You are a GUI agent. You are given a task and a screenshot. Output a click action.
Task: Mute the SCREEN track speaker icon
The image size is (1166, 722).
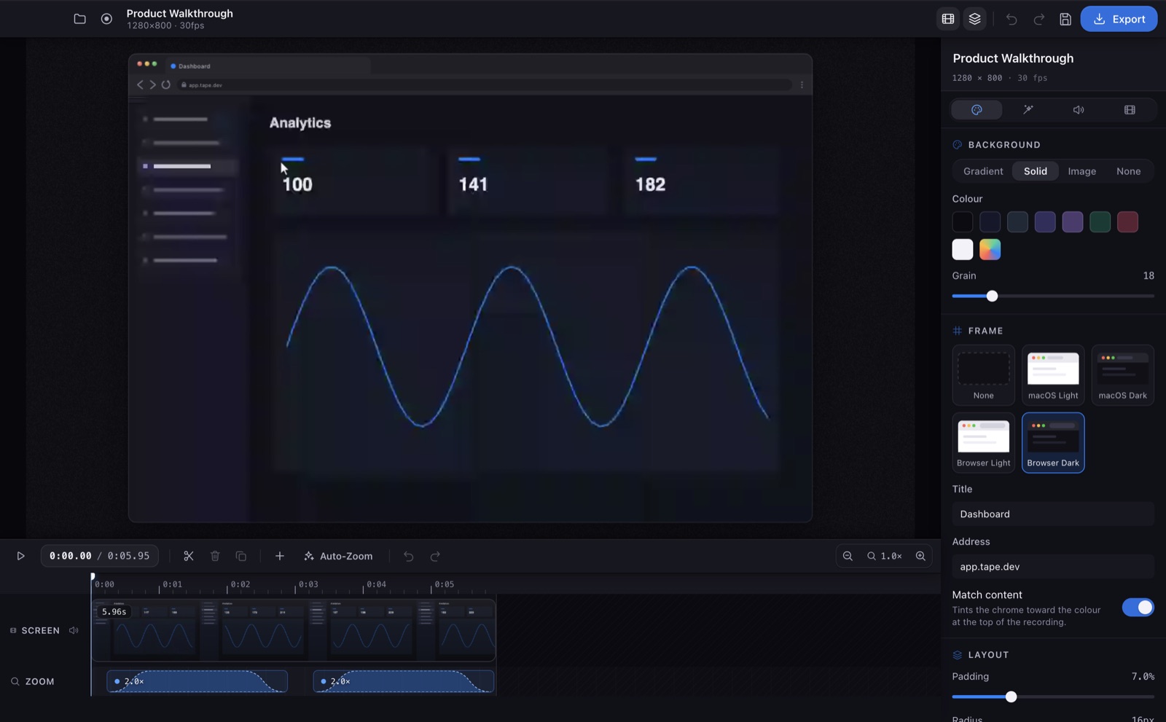[74, 631]
